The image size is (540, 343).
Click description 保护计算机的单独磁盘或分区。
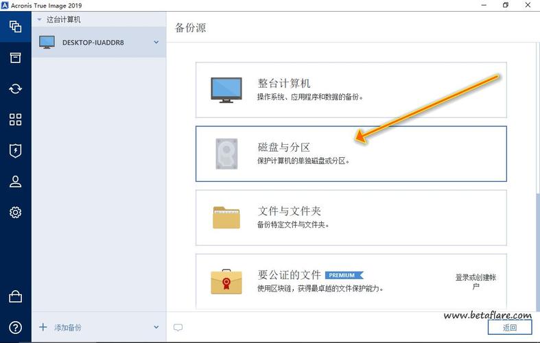pyautogui.click(x=303, y=161)
